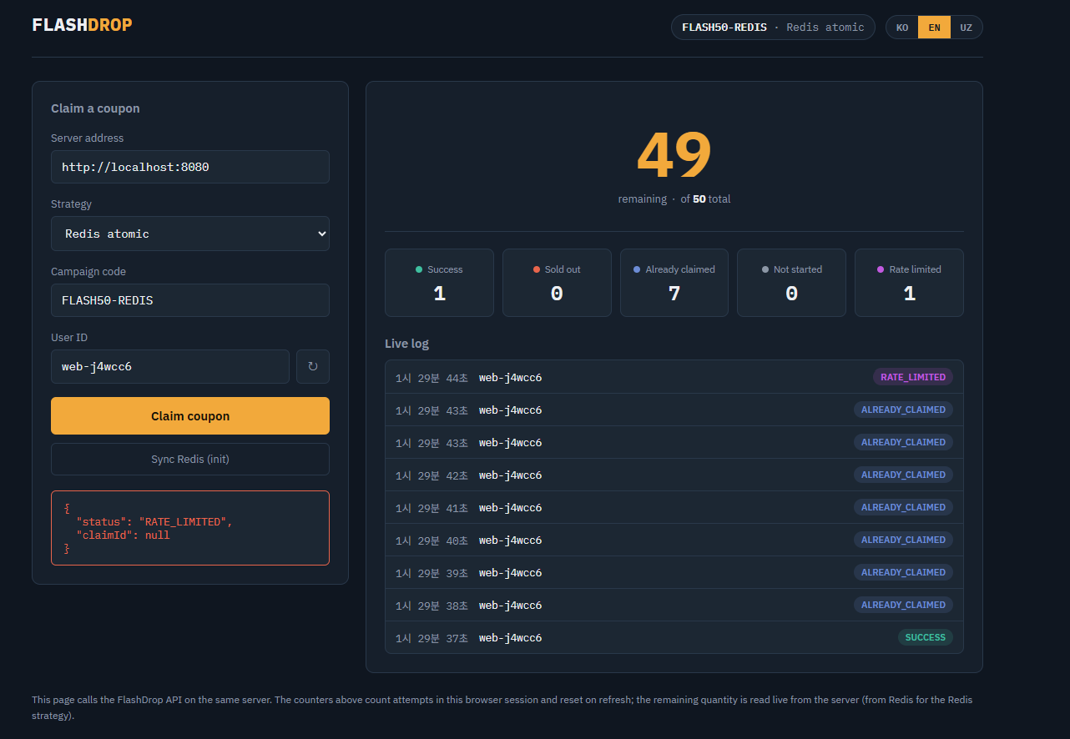Select the log row at 29분 44초

[674, 377]
